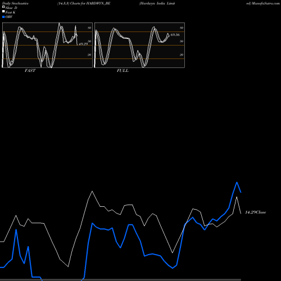This screenshot has height=281, width=281.
Task: Click the FULL stochastic chart panel
Action: tap(139, 45)
